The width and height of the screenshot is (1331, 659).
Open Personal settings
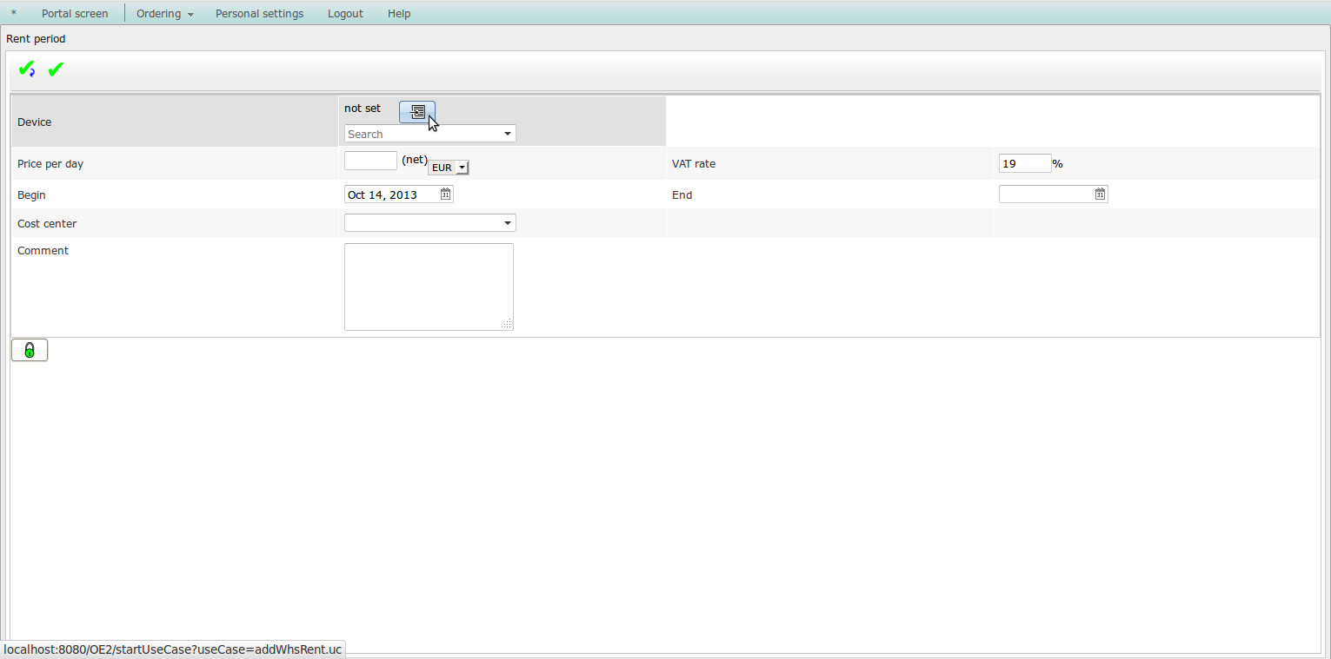tap(259, 14)
